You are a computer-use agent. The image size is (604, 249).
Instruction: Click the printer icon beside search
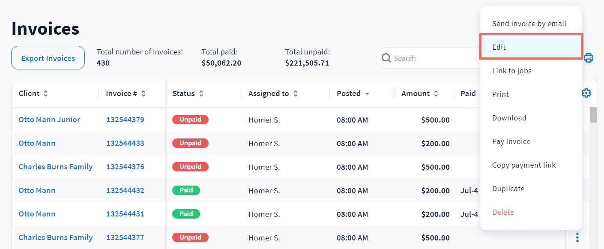[589, 58]
